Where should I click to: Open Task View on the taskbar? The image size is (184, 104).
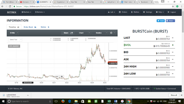point(56,101)
